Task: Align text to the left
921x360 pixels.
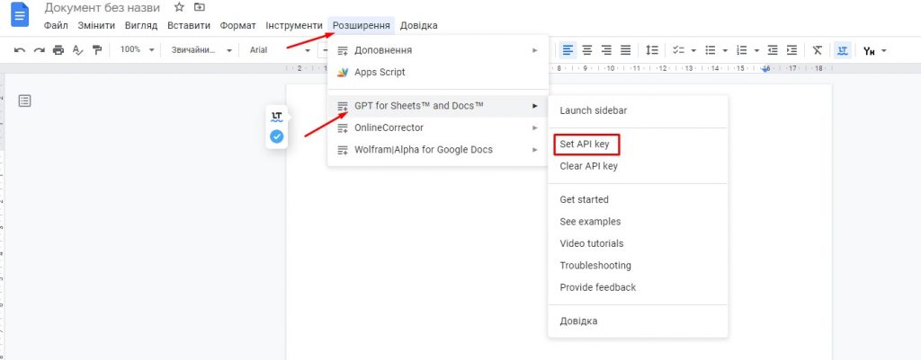Action: tap(568, 50)
